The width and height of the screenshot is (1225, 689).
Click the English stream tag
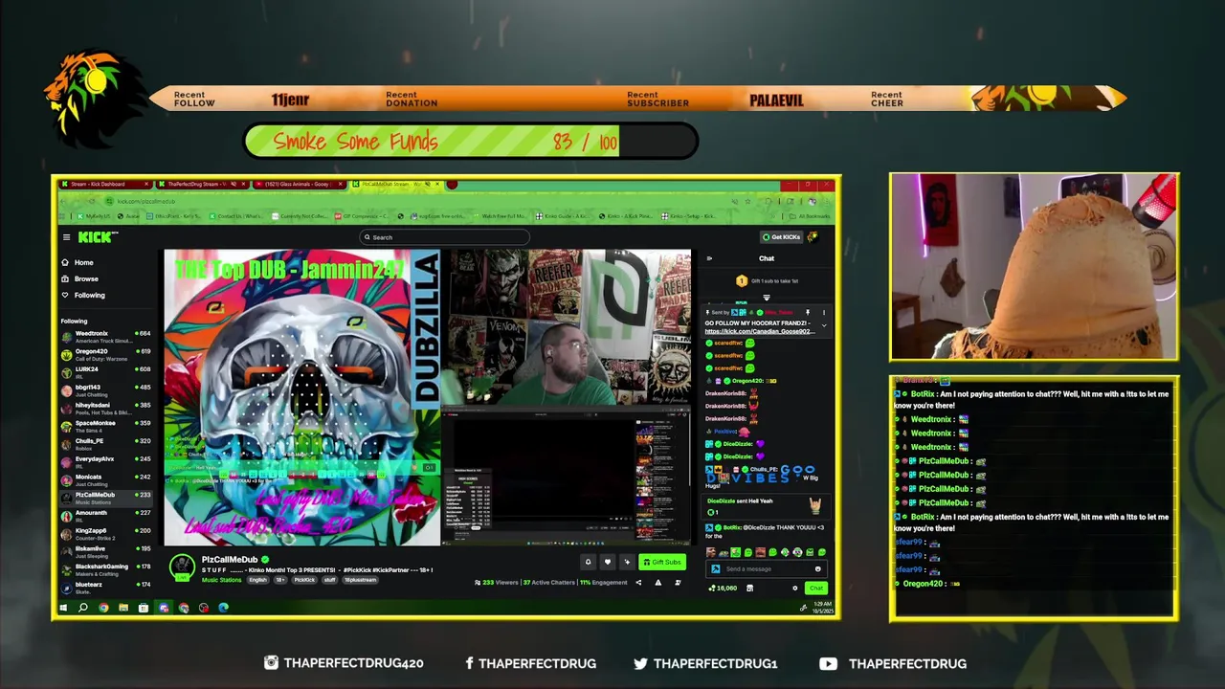tap(258, 580)
